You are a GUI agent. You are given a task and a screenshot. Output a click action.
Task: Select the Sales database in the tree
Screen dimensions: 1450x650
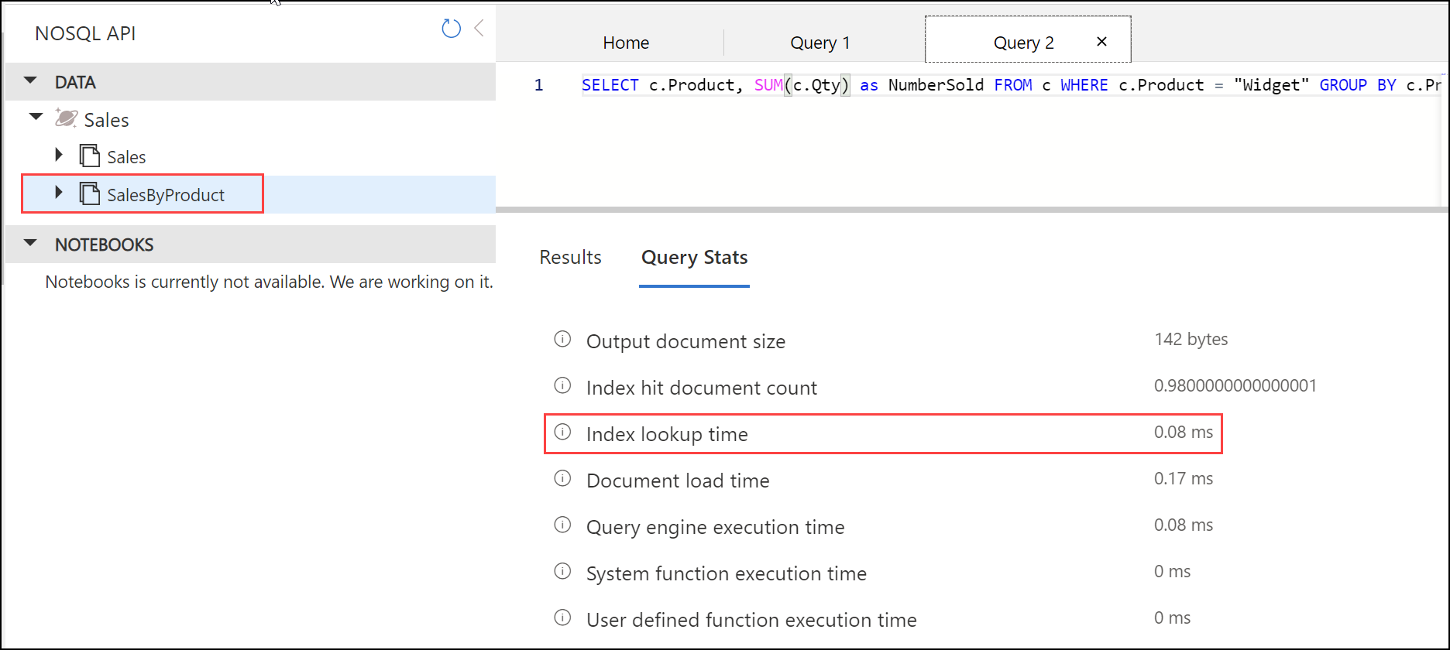click(x=106, y=120)
